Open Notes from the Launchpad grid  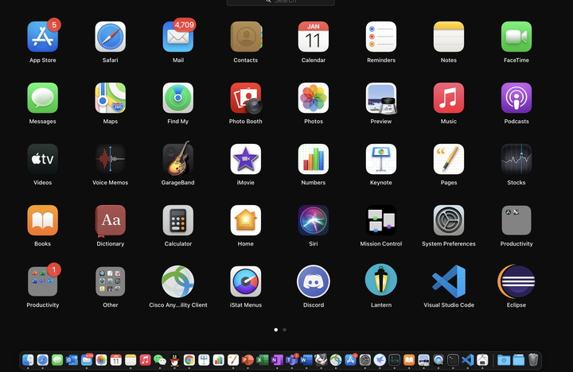tap(449, 37)
